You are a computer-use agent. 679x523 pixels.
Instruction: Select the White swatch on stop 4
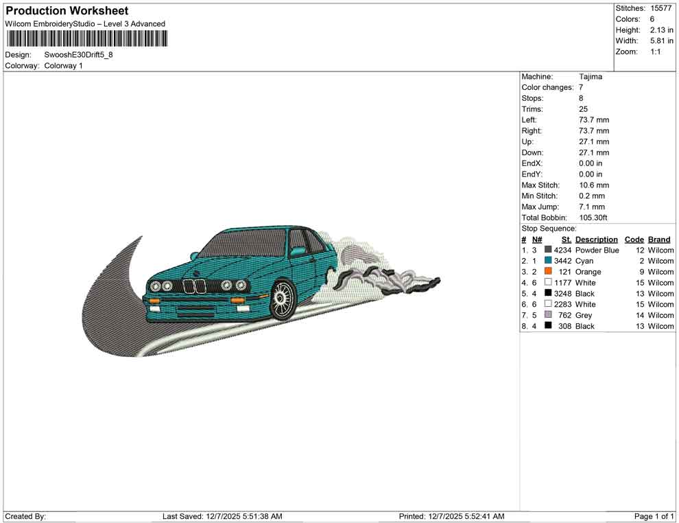click(x=548, y=282)
